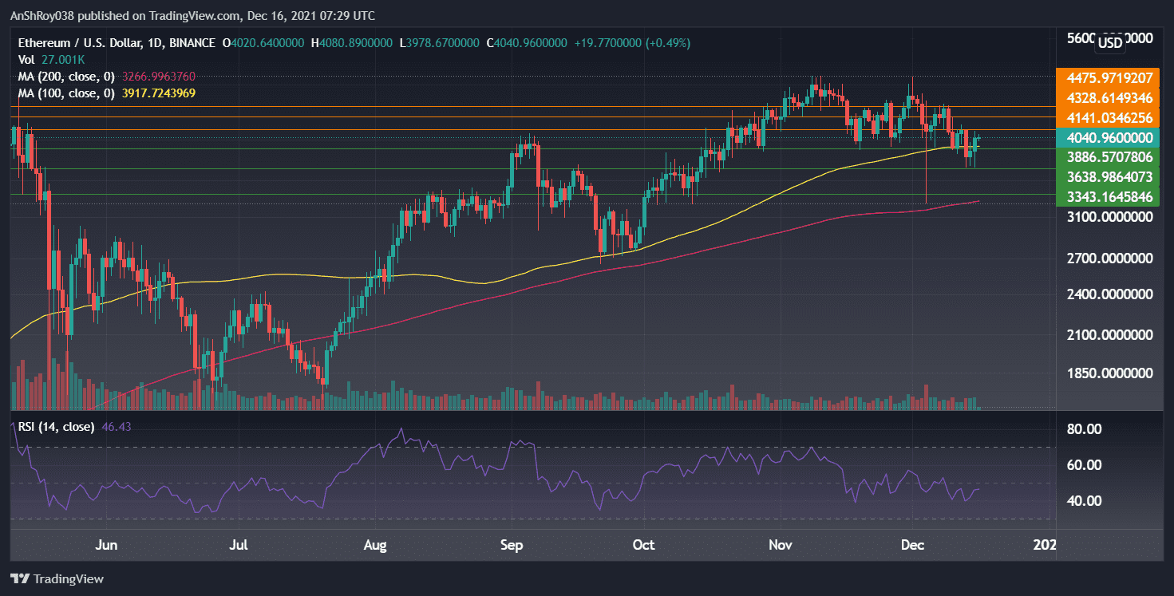The height and width of the screenshot is (596, 1174).
Task: Click the orange 4475.9719207 resistance price tag
Action: (x=1109, y=78)
